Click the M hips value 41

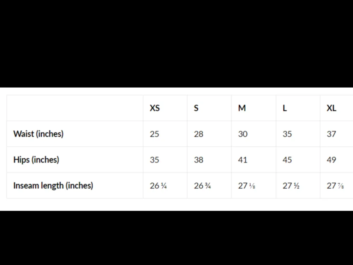(243, 160)
